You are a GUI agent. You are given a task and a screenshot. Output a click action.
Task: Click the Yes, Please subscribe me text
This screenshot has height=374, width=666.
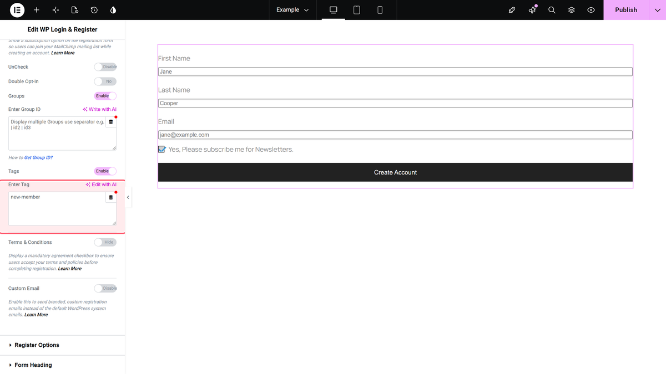tap(231, 150)
